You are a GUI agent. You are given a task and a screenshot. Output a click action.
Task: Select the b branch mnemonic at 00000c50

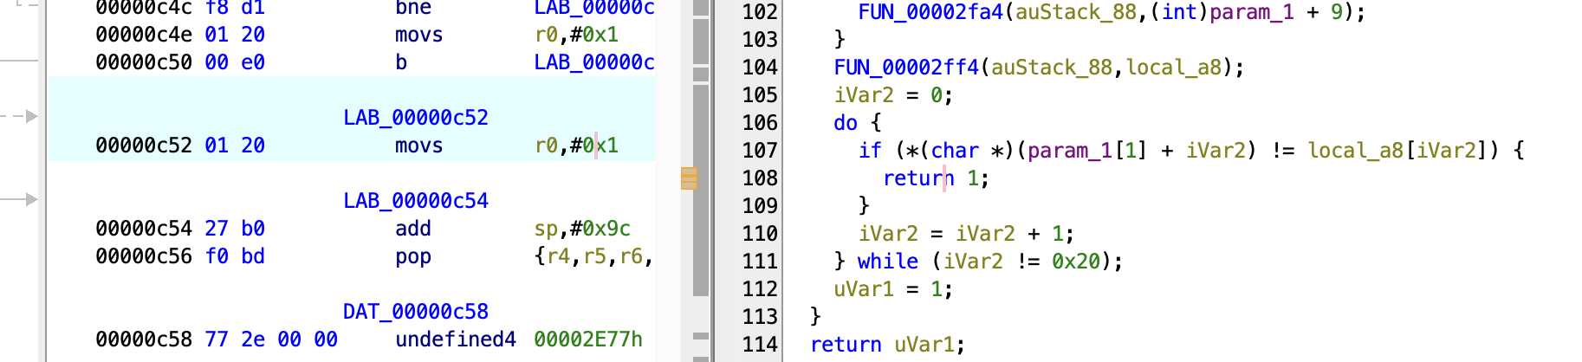point(401,62)
